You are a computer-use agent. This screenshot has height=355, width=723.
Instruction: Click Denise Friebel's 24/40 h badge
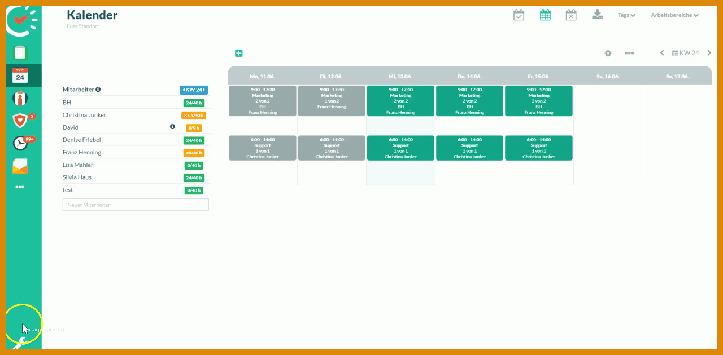click(194, 140)
